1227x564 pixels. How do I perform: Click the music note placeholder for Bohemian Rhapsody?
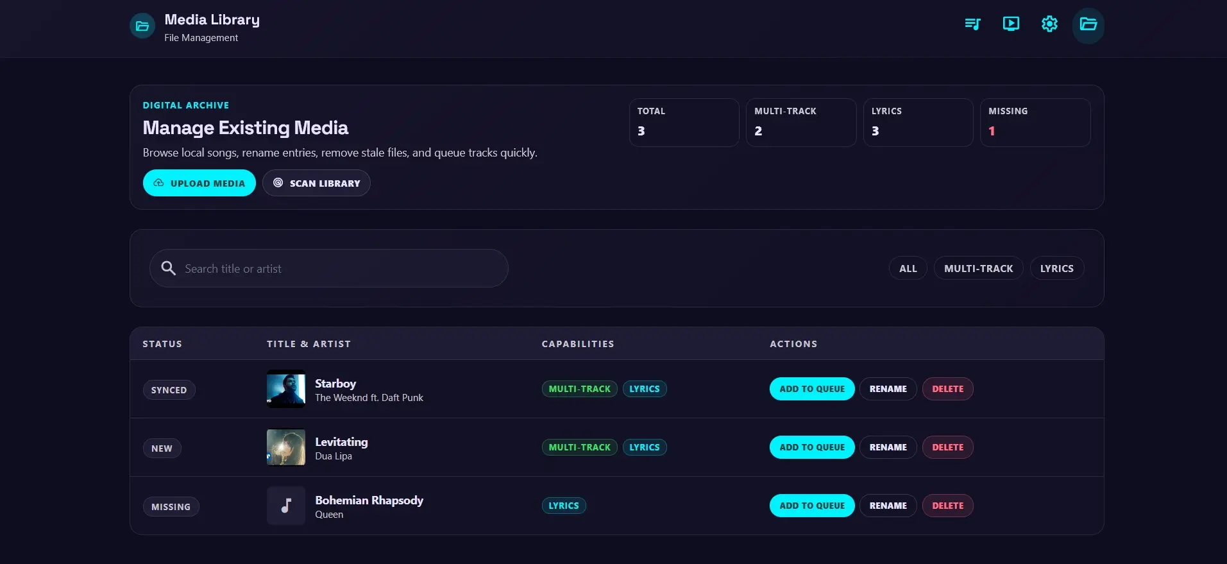(286, 506)
